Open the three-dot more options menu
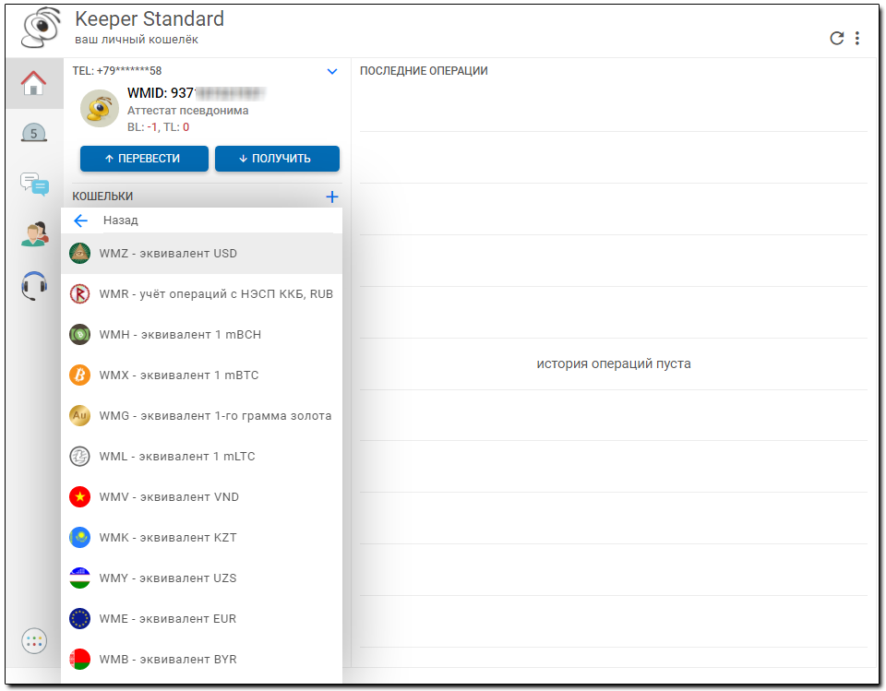Image resolution: width=886 pixels, height=691 pixels. coord(857,38)
